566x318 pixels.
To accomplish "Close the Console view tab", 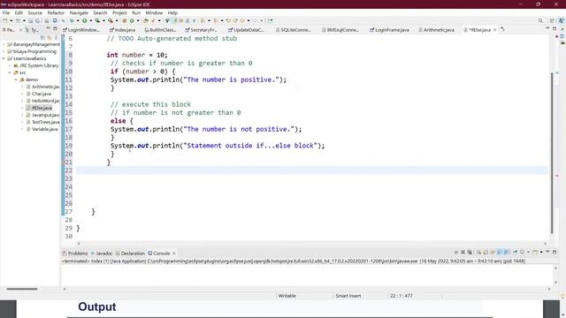I will coord(174,254).
